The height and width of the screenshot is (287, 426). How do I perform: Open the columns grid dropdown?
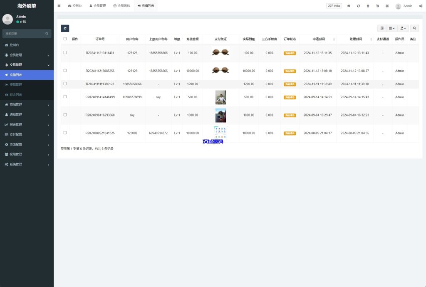[391, 28]
